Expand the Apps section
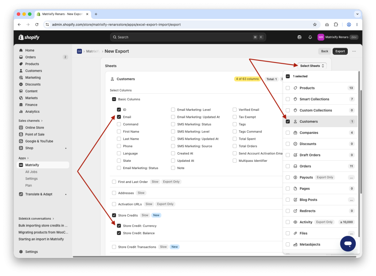The image size is (376, 276). [23, 158]
